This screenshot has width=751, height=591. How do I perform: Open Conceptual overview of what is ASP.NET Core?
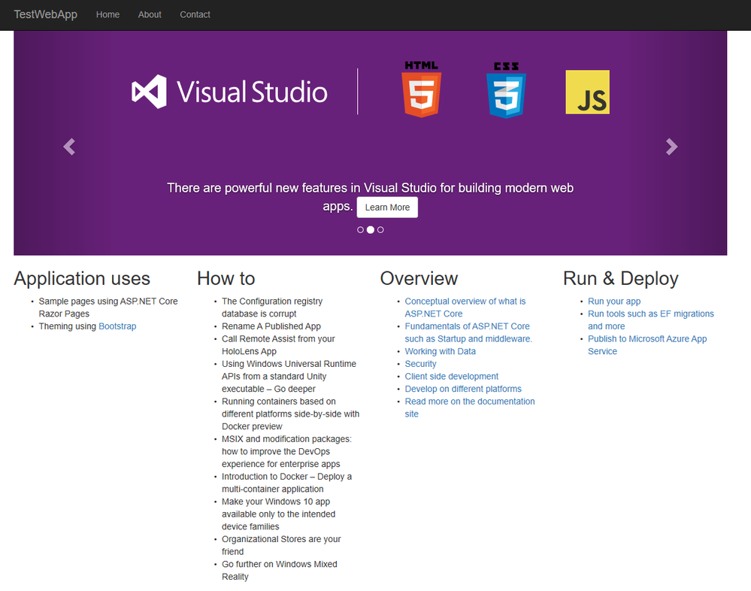(465, 308)
